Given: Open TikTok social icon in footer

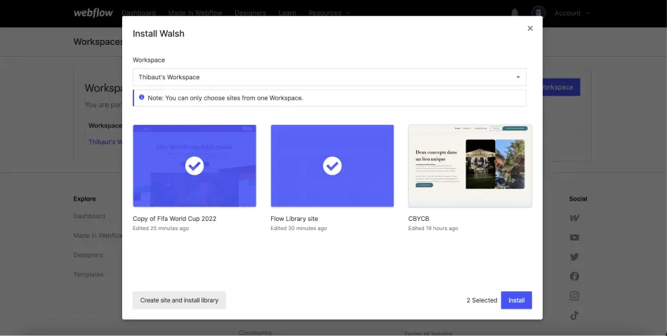Looking at the screenshot, I should [574, 315].
